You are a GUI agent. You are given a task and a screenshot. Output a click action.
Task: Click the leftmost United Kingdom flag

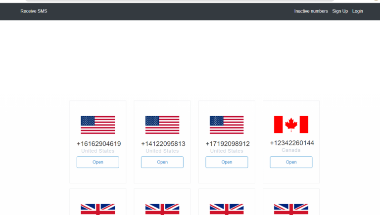(x=98, y=209)
